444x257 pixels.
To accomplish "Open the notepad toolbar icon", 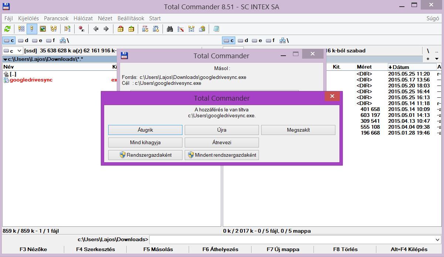I will (x=216, y=29).
